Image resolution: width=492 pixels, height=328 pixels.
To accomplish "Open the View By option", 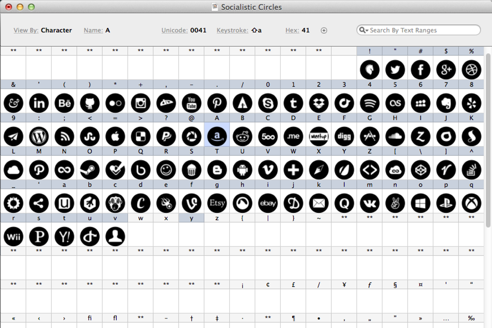I will (x=26, y=30).
